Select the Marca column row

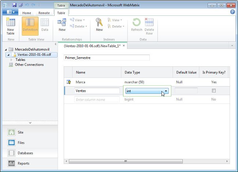(147, 82)
